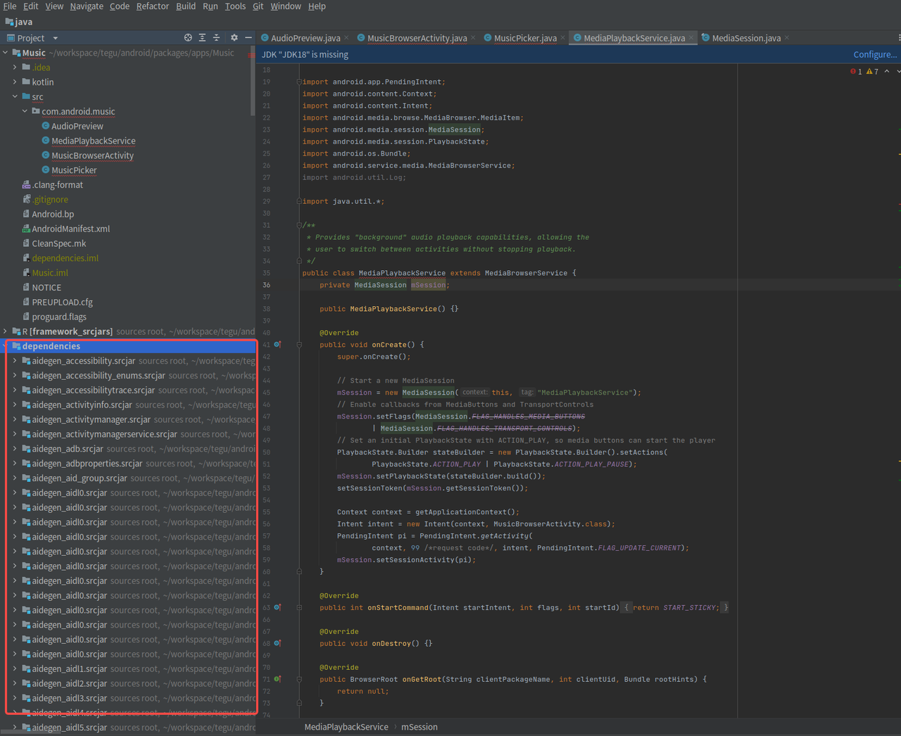Expand aidegen_adb.srcjar node
The height and width of the screenshot is (736, 901).
[15, 449]
